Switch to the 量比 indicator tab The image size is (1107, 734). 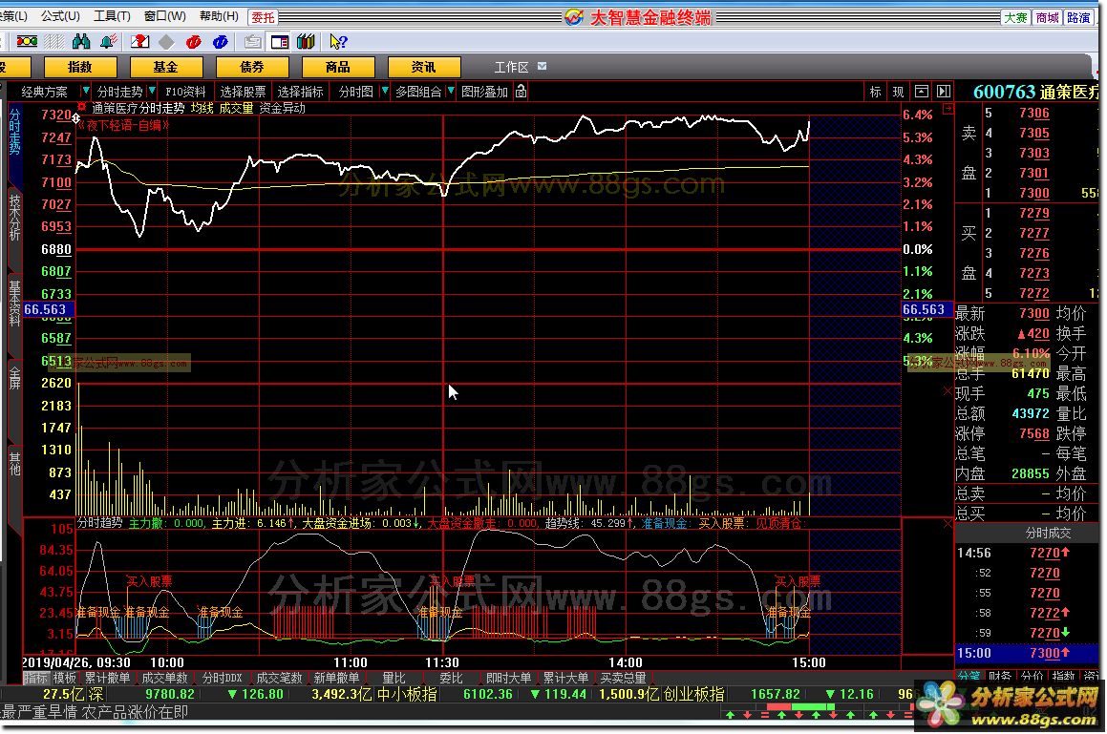[394, 678]
